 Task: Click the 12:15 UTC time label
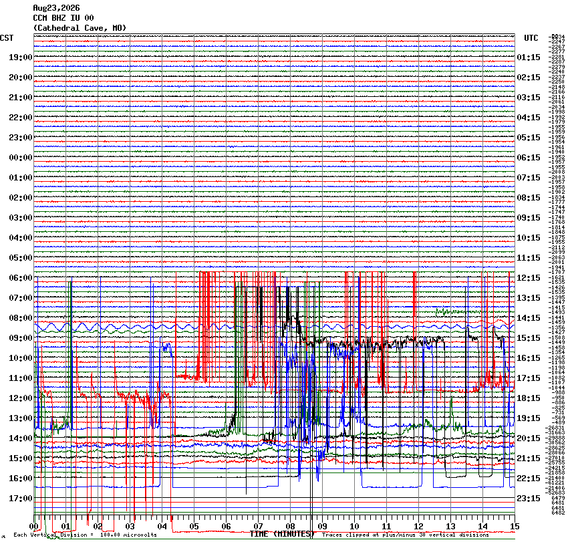click(529, 278)
